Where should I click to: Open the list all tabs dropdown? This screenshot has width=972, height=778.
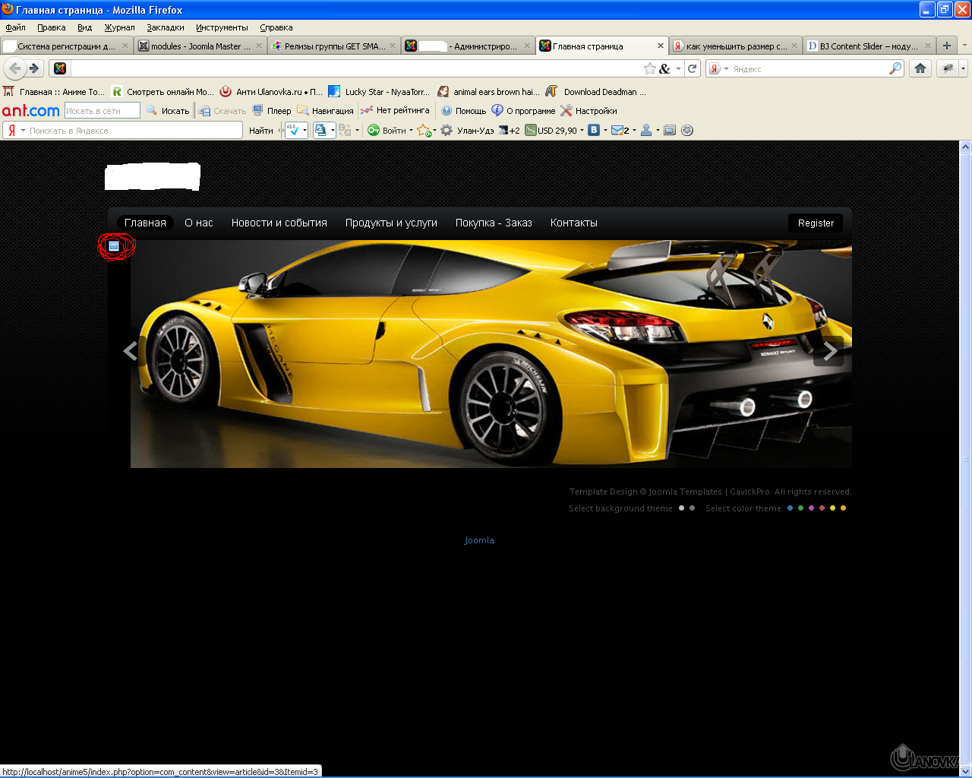[x=964, y=46]
